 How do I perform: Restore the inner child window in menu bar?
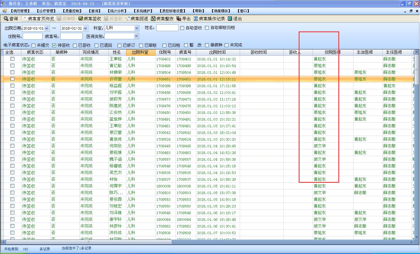coord(411,11)
